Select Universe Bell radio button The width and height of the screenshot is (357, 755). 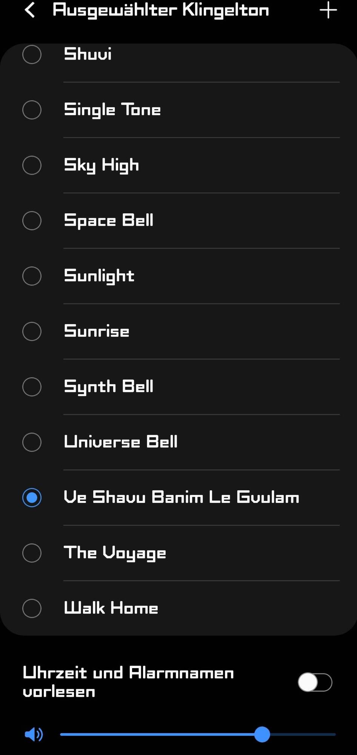pos(32,442)
